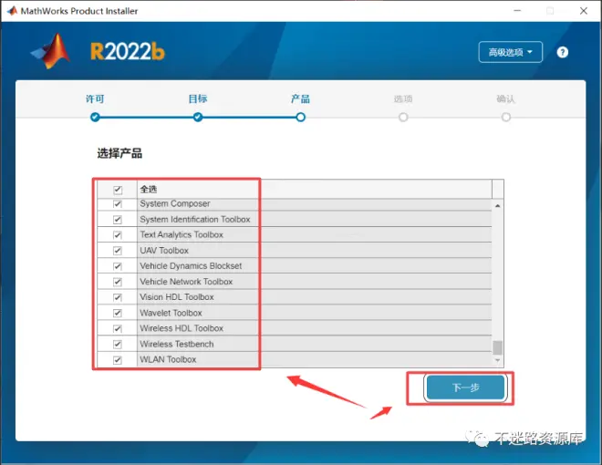Viewport: 602px width, 465px height.
Task: Uncheck Wireless HDL Toolbox checkbox
Action: [x=118, y=328]
